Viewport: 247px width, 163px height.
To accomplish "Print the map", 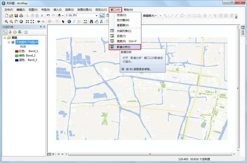I will pos(21,15).
